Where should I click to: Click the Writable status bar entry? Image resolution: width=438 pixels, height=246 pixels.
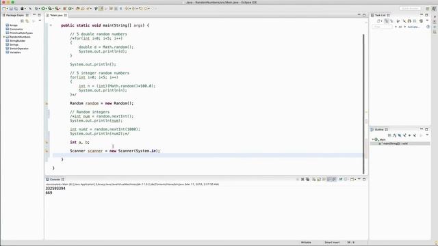(x=306, y=243)
